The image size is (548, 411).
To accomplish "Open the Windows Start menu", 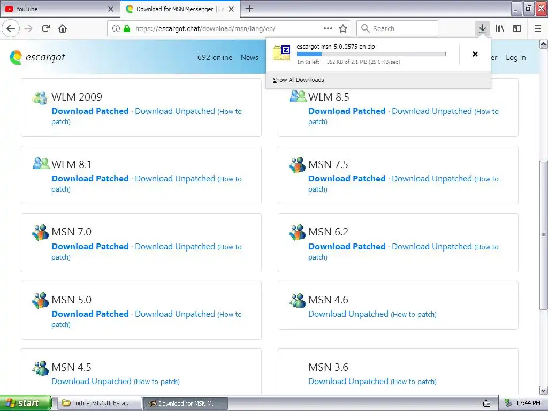I will tap(26, 403).
